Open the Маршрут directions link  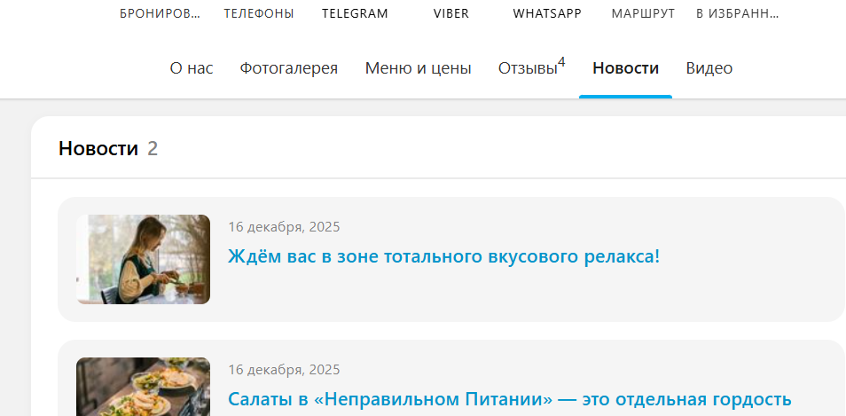(643, 14)
